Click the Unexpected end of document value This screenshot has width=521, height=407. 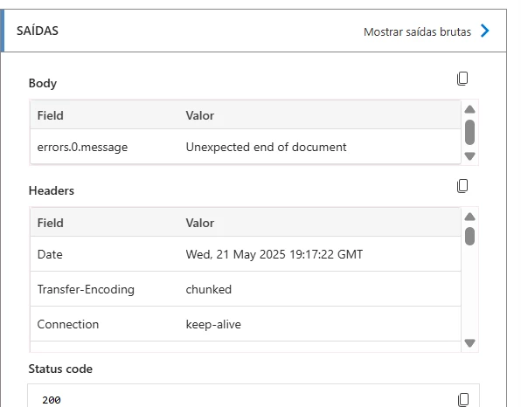tap(266, 147)
